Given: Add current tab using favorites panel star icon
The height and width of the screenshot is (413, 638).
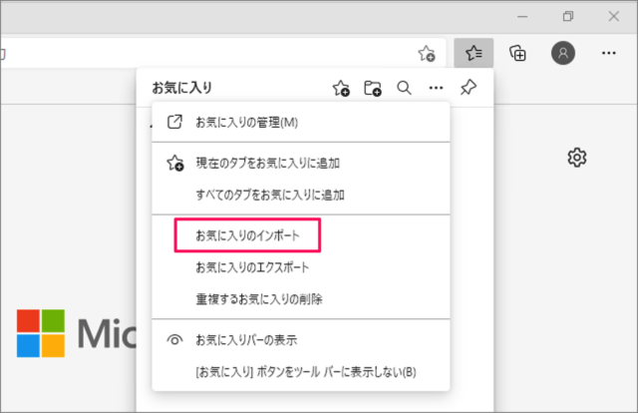Looking at the screenshot, I should point(341,88).
